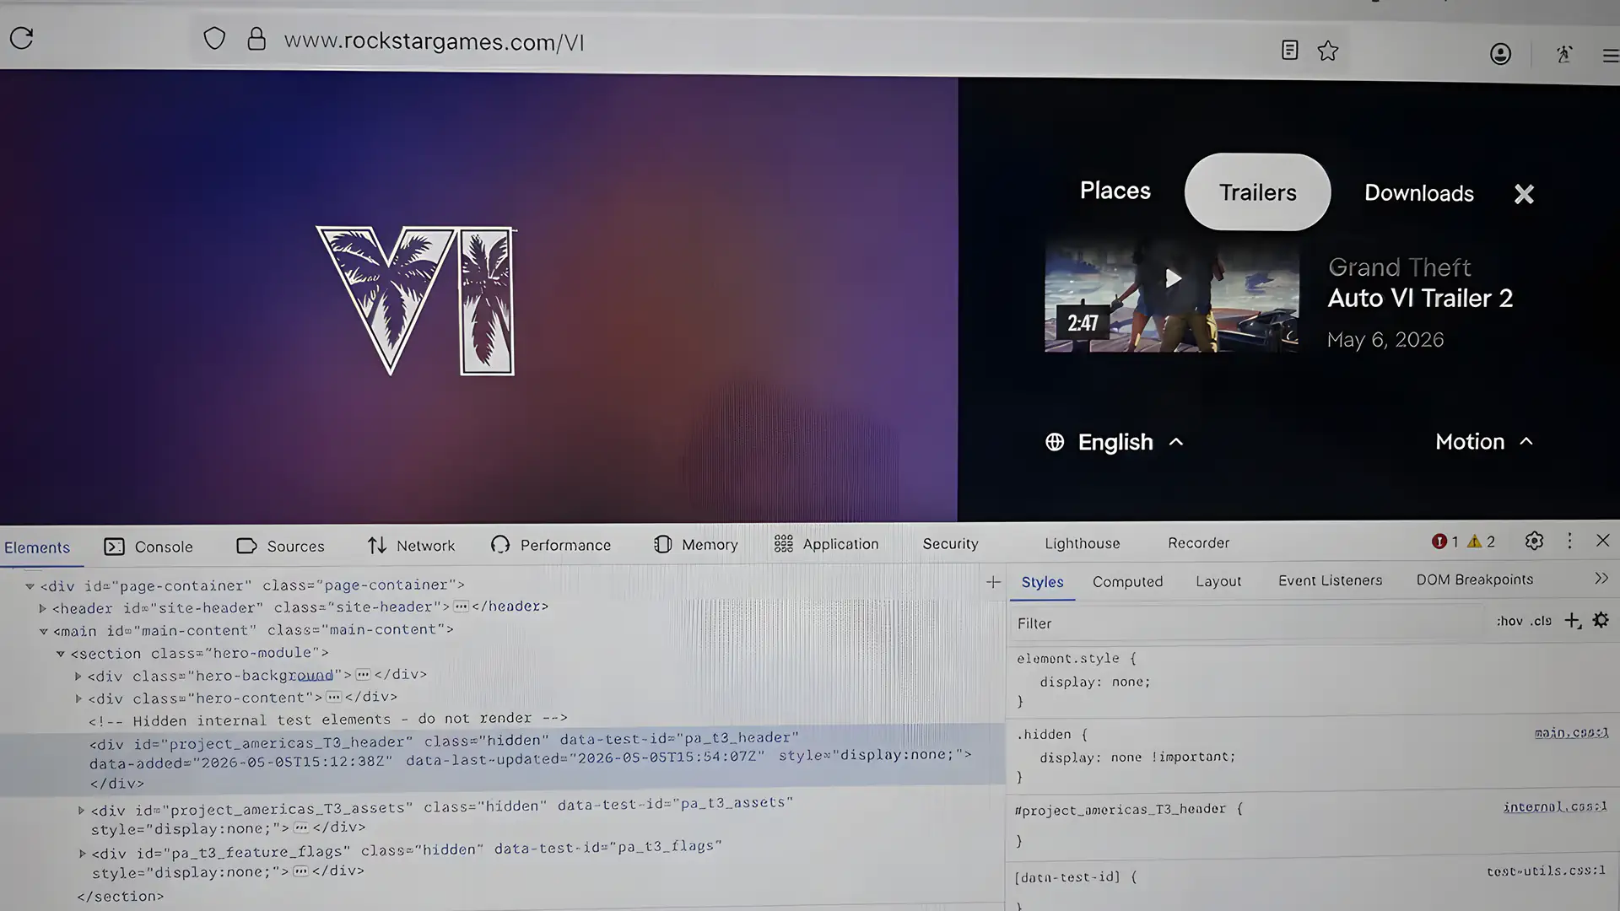
Task: Toggle the :hov element state button
Action: 1509,622
